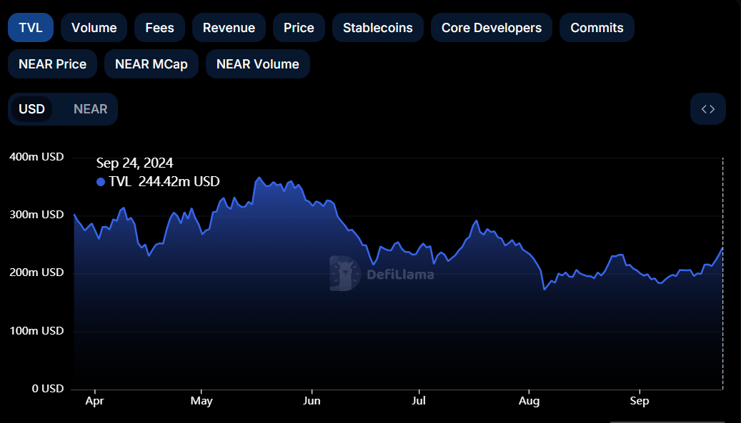Click the embed chart code icon

(707, 108)
